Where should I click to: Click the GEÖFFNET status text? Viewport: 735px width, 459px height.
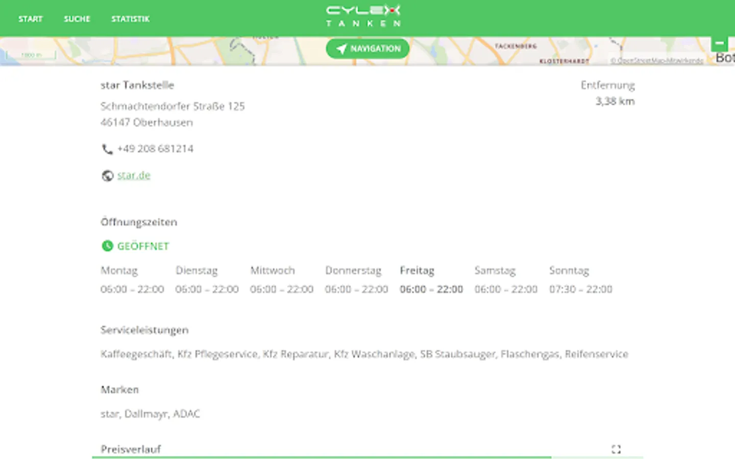[143, 246]
